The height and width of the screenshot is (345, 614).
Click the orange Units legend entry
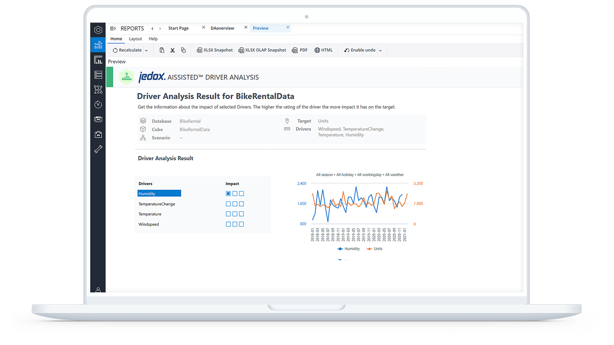click(375, 249)
